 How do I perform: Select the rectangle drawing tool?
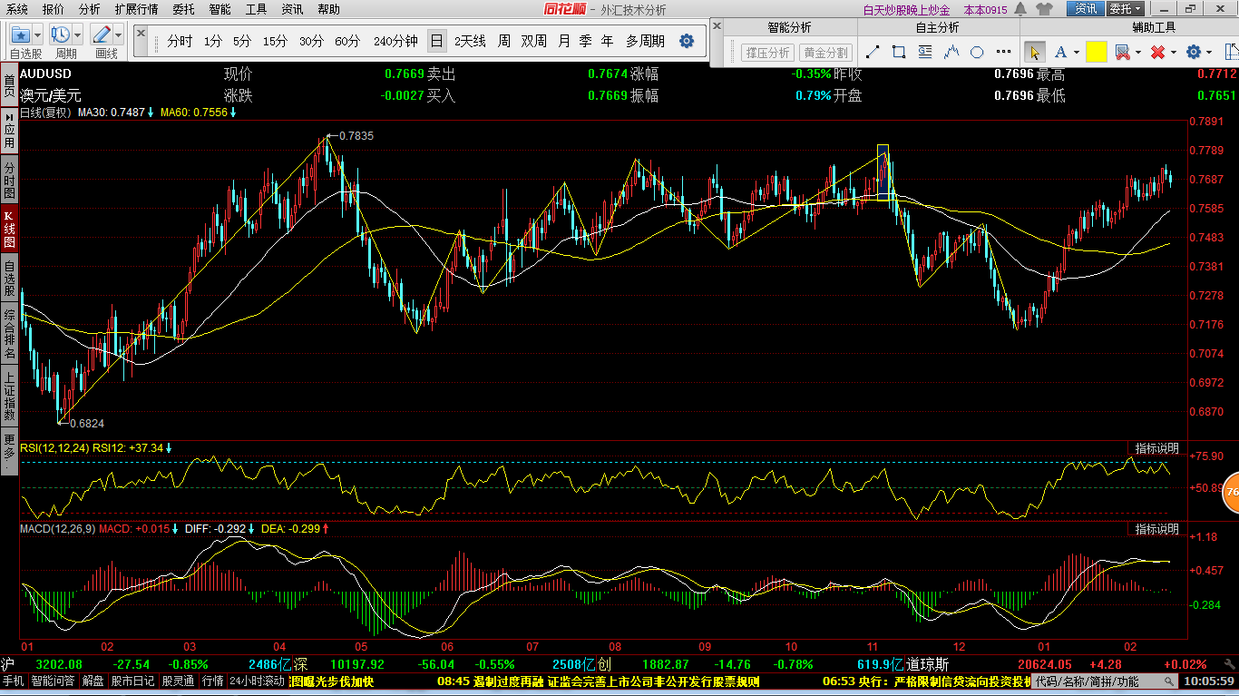pos(899,53)
